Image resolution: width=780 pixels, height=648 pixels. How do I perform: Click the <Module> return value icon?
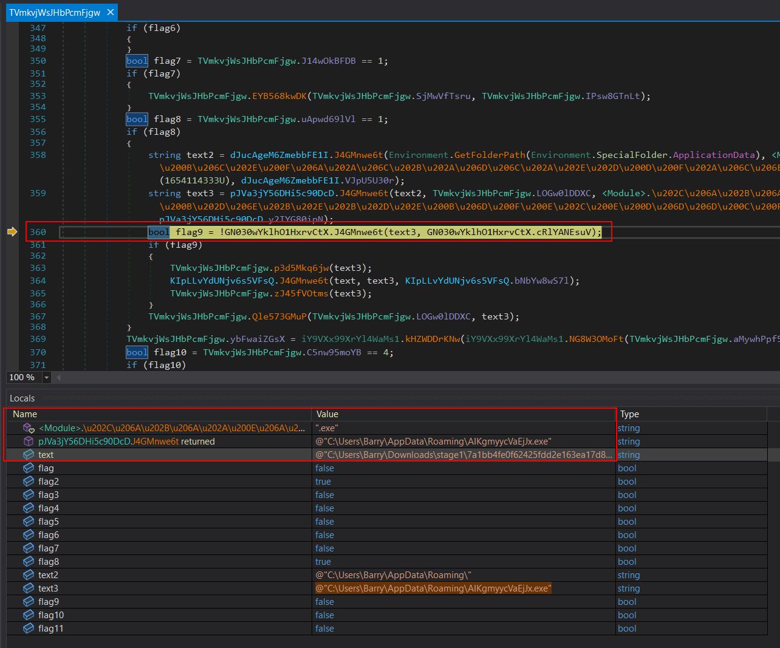click(x=29, y=428)
